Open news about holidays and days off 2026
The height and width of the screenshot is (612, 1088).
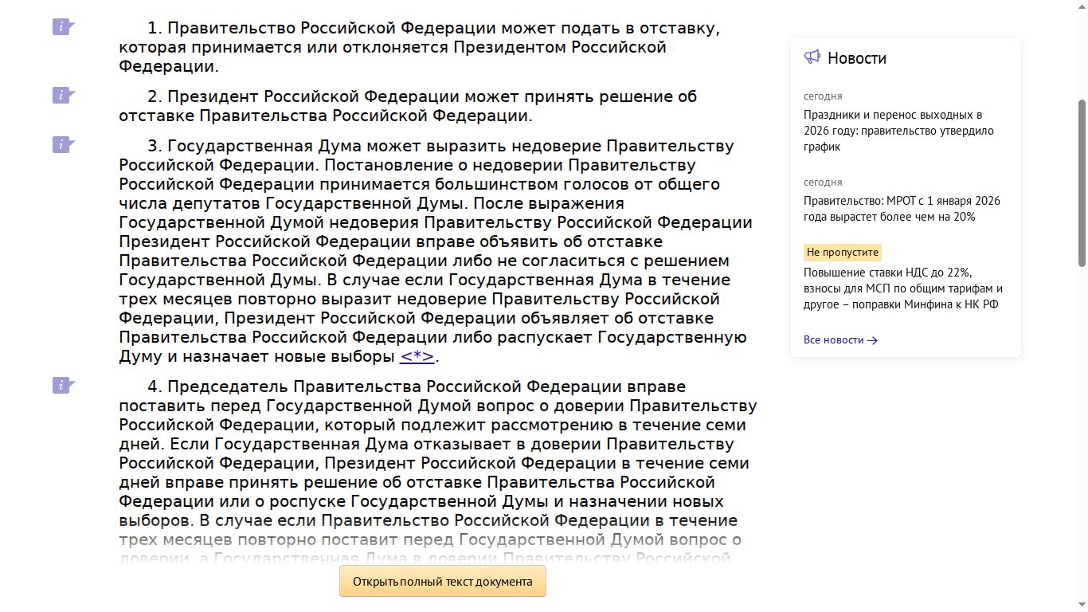(x=898, y=131)
